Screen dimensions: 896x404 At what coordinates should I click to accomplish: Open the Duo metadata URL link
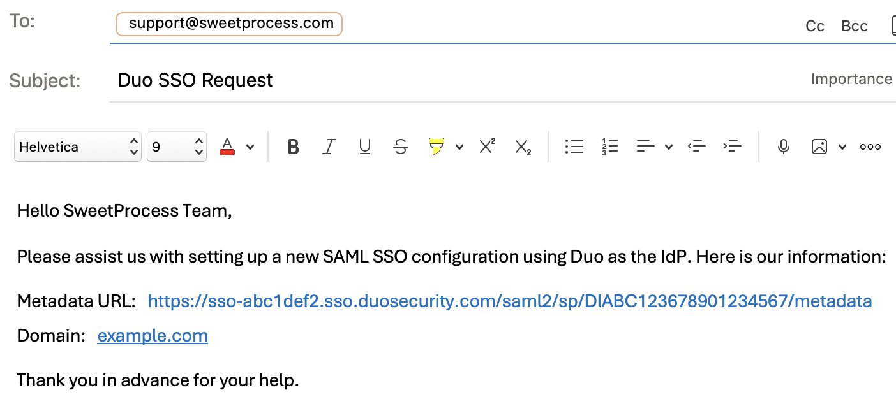click(x=509, y=301)
